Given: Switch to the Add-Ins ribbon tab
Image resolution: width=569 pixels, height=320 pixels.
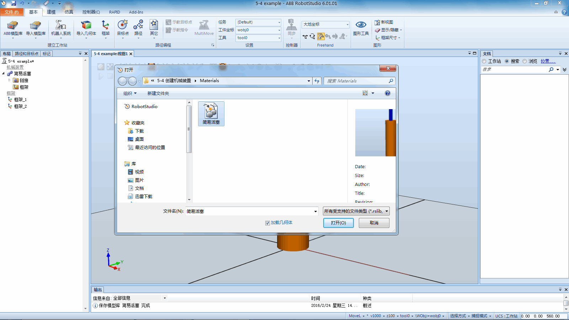Looking at the screenshot, I should click(x=136, y=12).
